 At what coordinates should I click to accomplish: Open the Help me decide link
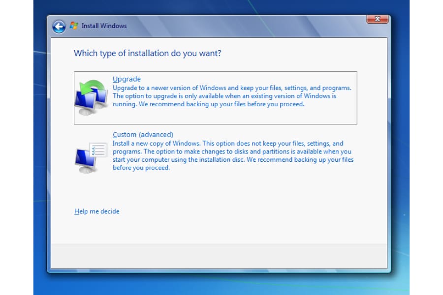tap(97, 211)
